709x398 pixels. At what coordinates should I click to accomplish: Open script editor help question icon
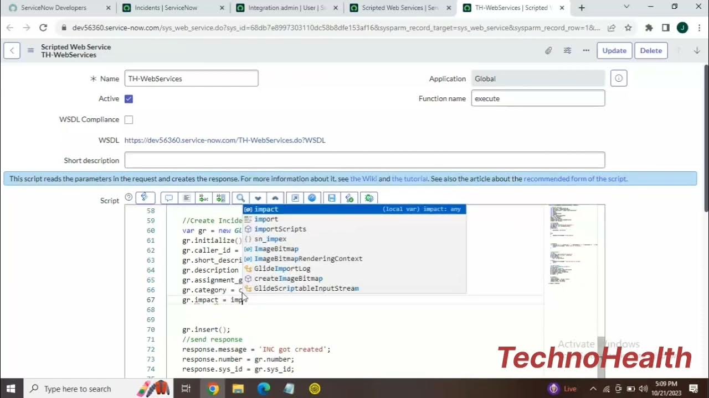click(129, 197)
